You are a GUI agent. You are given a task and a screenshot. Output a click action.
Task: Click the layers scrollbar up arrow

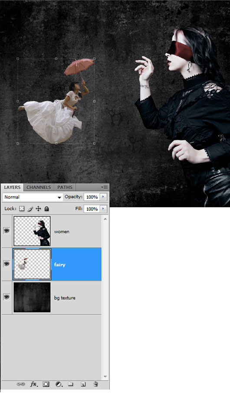[105, 219]
